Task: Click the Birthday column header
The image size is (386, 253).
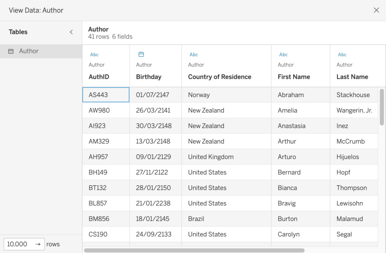Action: (149, 77)
